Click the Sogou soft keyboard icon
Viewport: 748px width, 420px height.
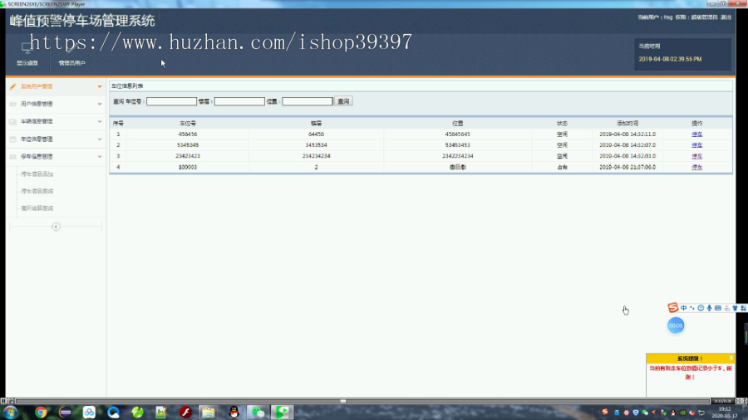tap(718, 308)
